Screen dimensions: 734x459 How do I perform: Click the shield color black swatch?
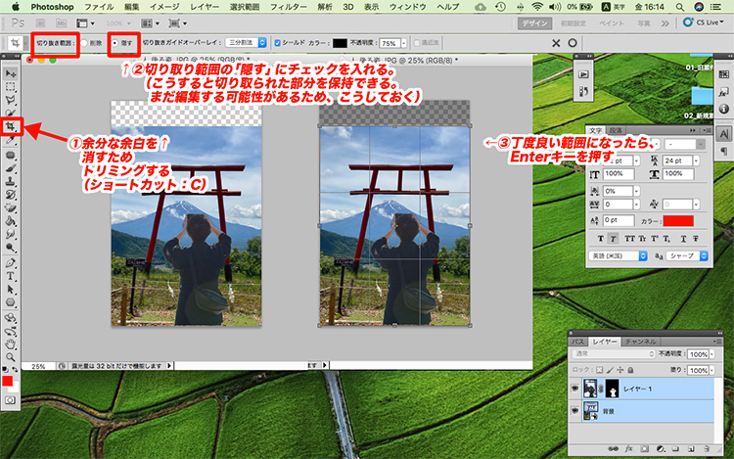pyautogui.click(x=340, y=43)
